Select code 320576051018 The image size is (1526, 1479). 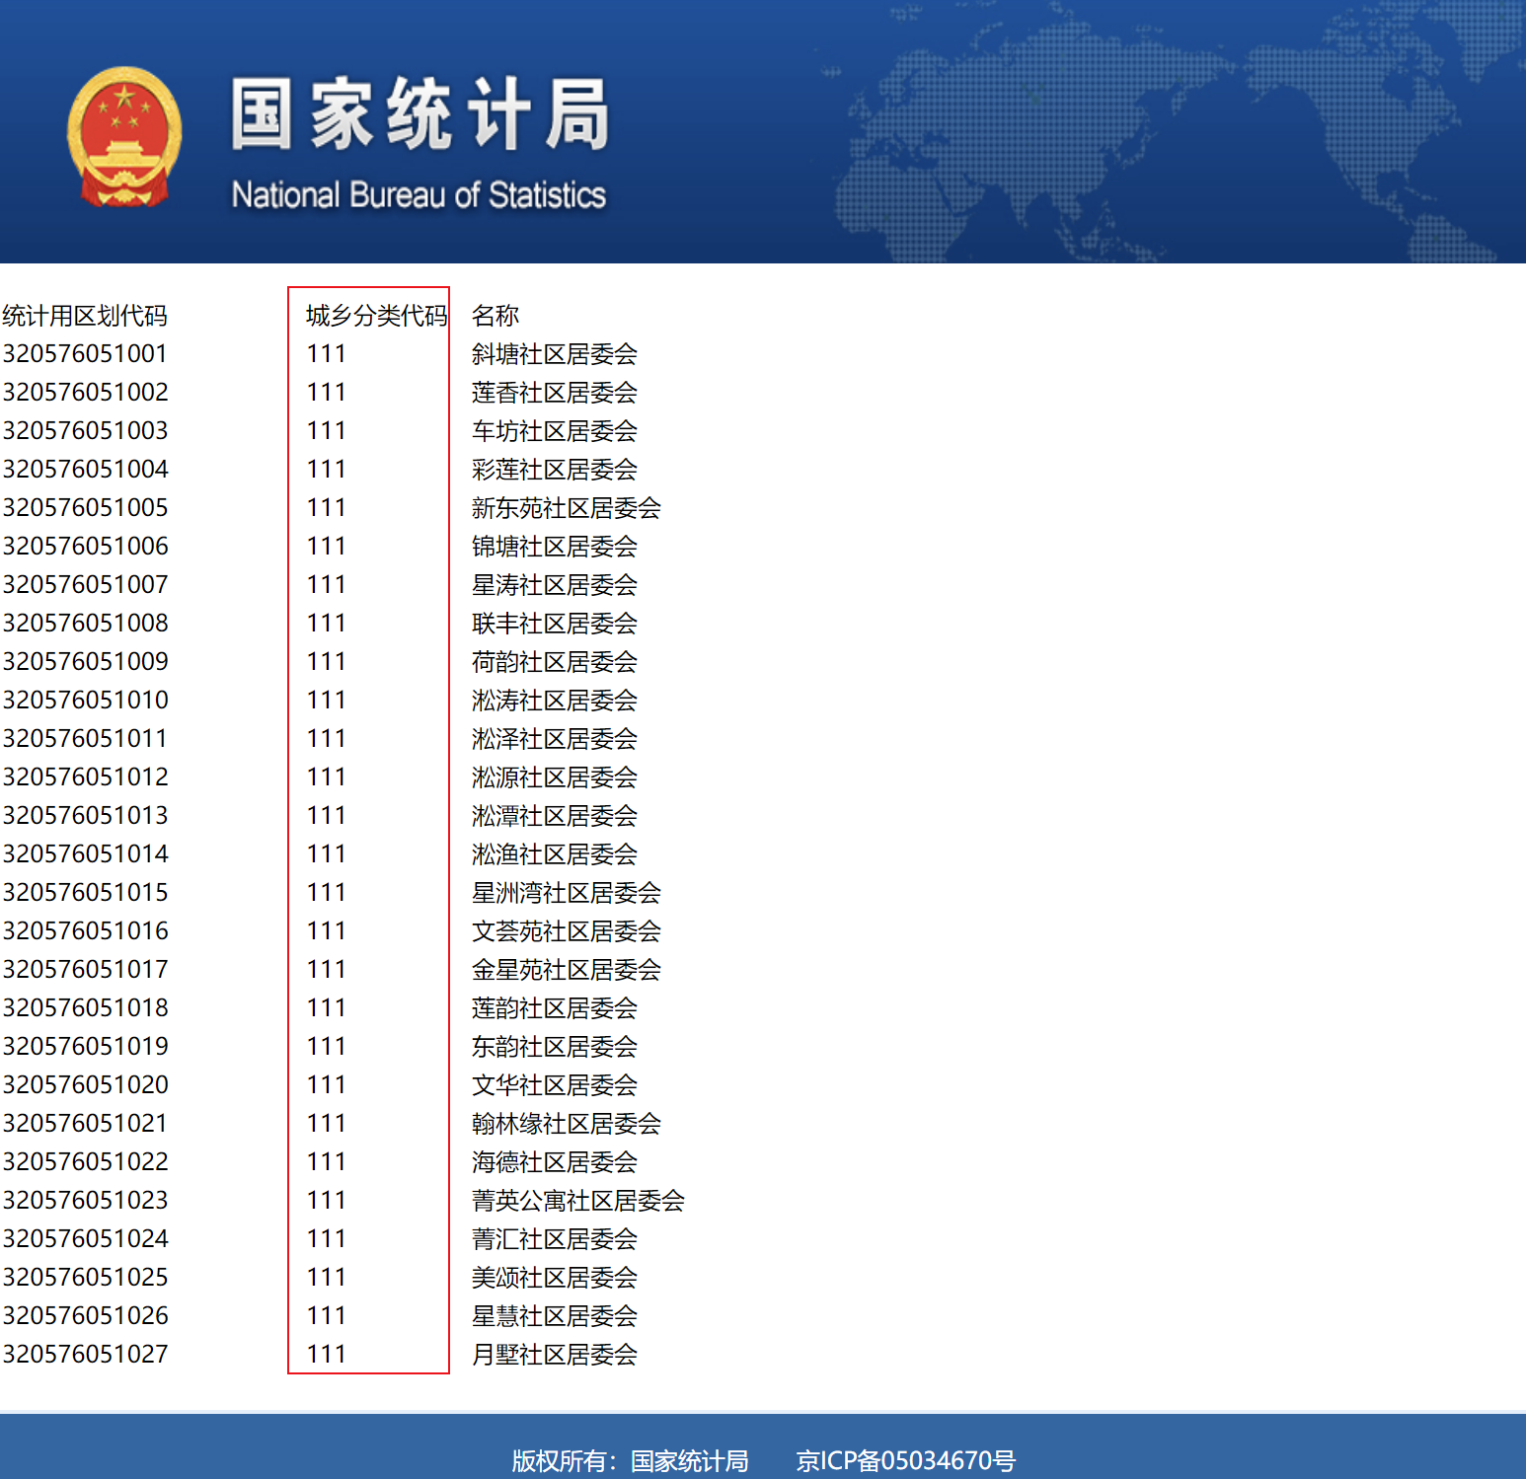click(85, 1007)
